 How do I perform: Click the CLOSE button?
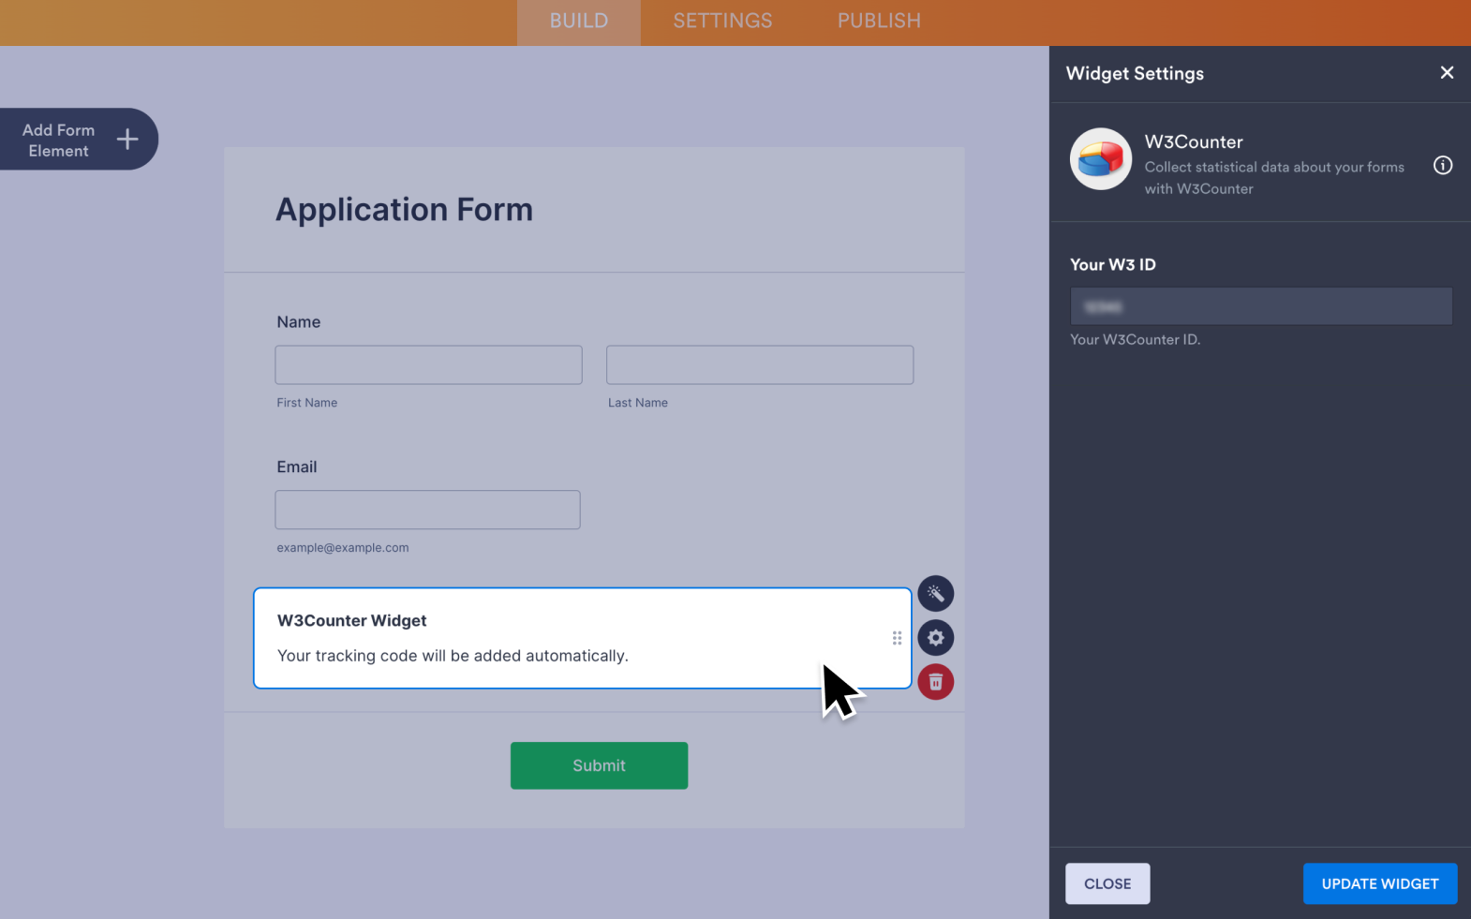coord(1107,883)
